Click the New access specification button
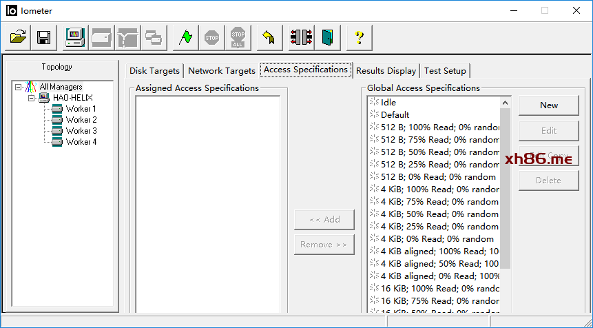593x328 pixels. [549, 105]
